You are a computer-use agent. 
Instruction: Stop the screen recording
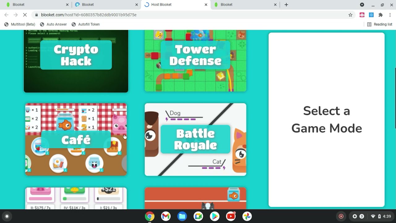pyautogui.click(x=341, y=216)
